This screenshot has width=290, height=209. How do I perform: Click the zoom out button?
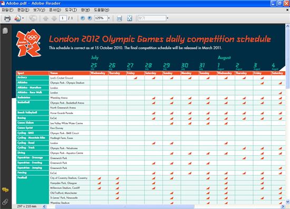pos(83,18)
